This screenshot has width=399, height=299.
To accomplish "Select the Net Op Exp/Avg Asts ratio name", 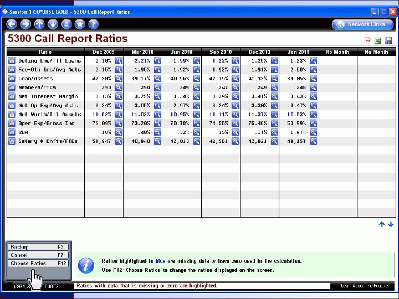I will 48,106.
